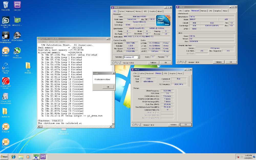
Task: Click the 'PI calculation is done!' message
Action: pos(102,80)
